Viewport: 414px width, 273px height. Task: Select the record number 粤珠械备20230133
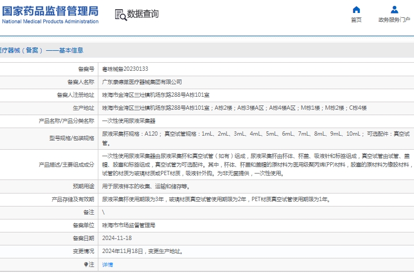(x=125, y=69)
